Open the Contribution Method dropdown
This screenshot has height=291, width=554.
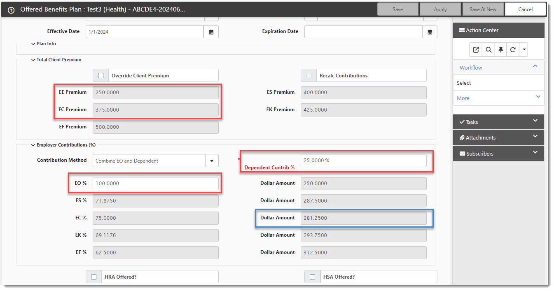[212, 161]
